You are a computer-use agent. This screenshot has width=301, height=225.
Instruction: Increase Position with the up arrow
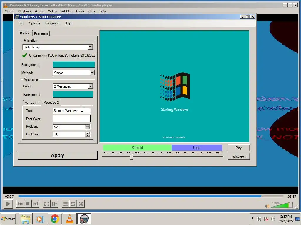[88, 125]
